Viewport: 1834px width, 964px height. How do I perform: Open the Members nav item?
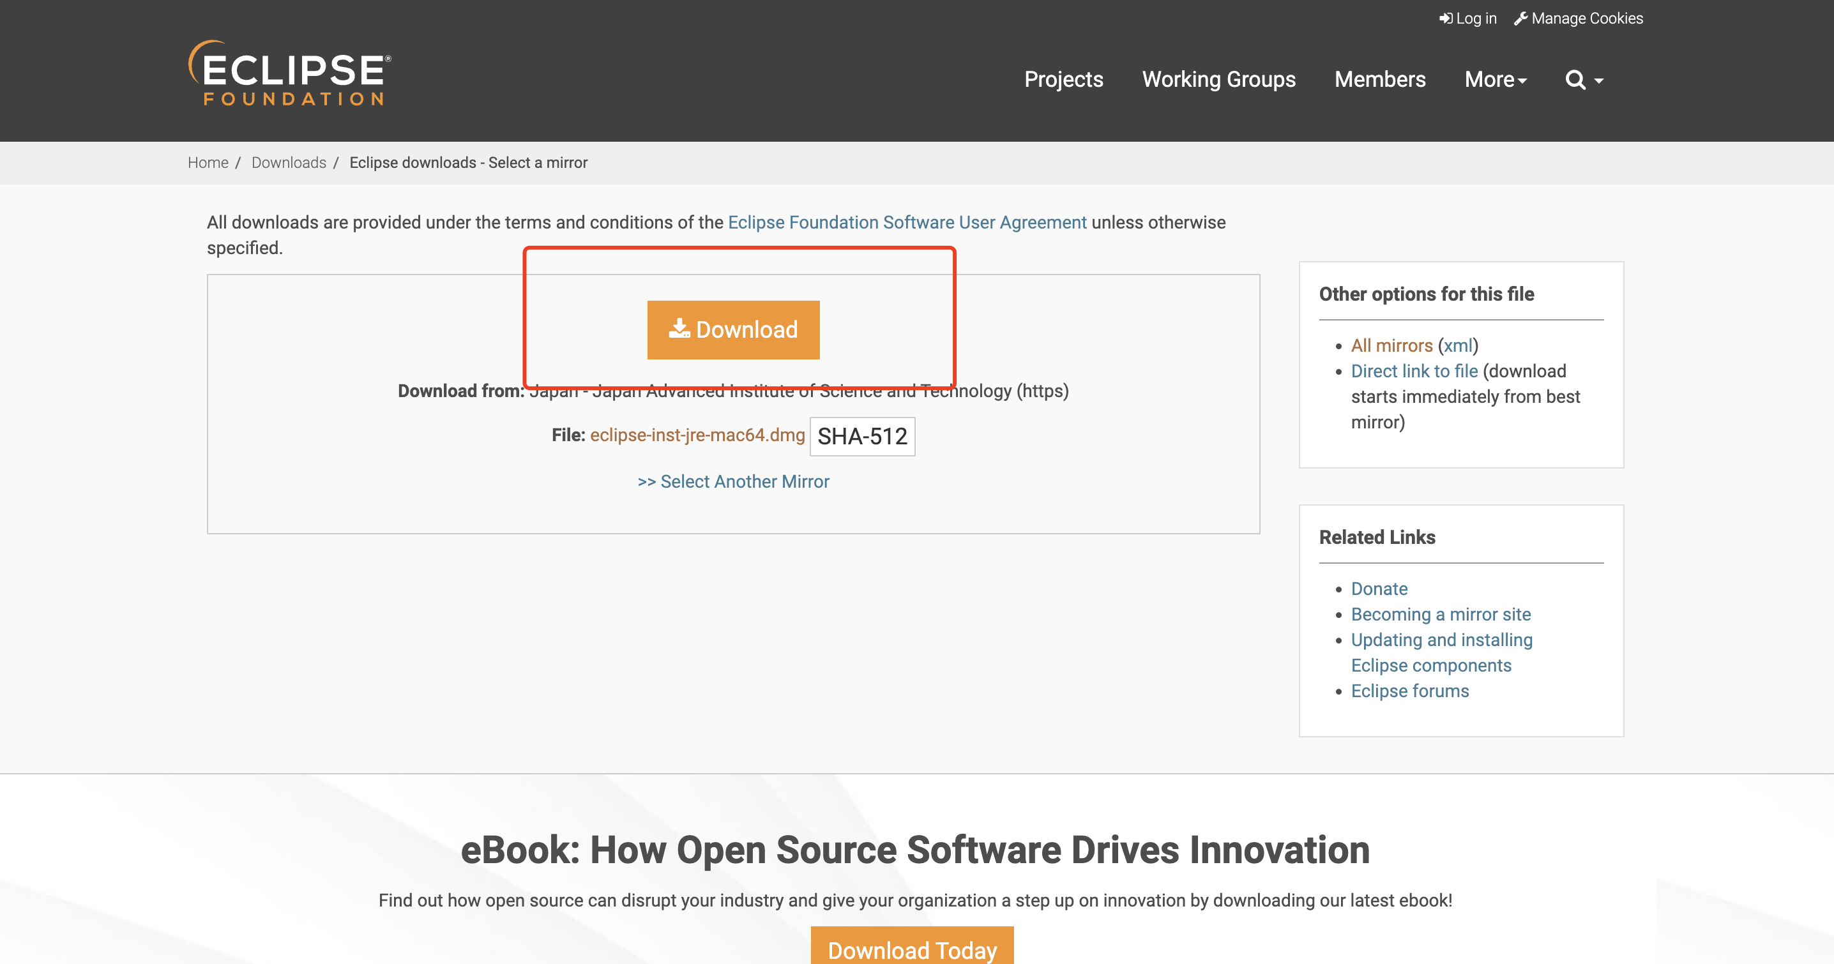coord(1379,80)
